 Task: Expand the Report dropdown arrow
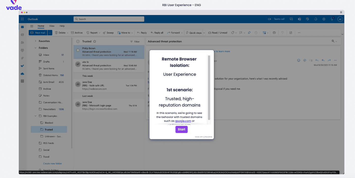point(100,33)
